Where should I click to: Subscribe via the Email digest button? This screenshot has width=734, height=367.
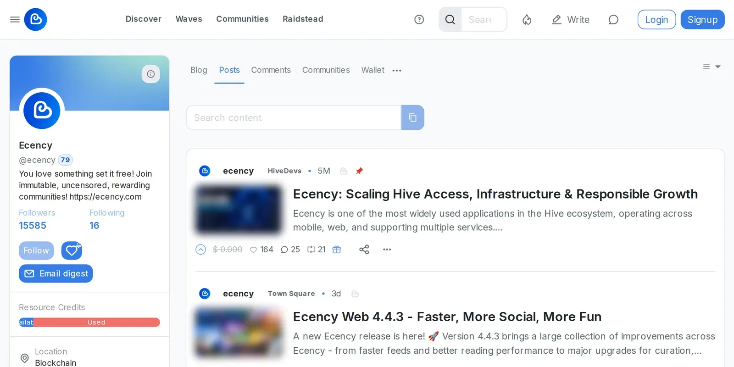(56, 273)
